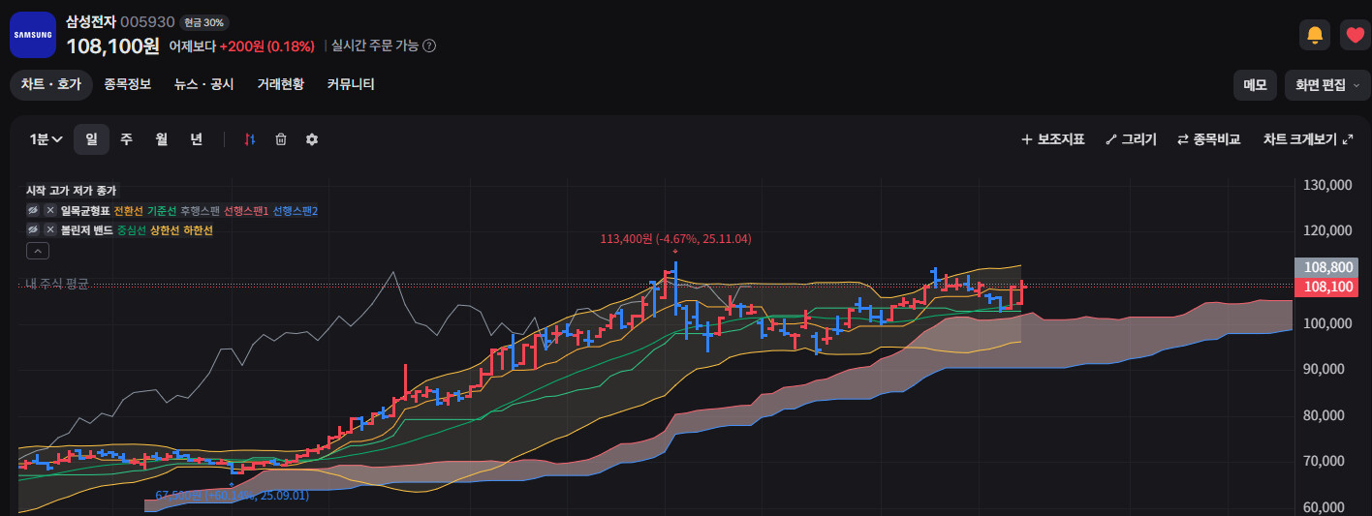Click the 종목비교 compare button
The width and height of the screenshot is (1372, 516).
click(1208, 139)
